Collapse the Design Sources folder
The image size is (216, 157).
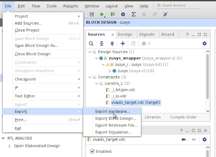point(90,52)
